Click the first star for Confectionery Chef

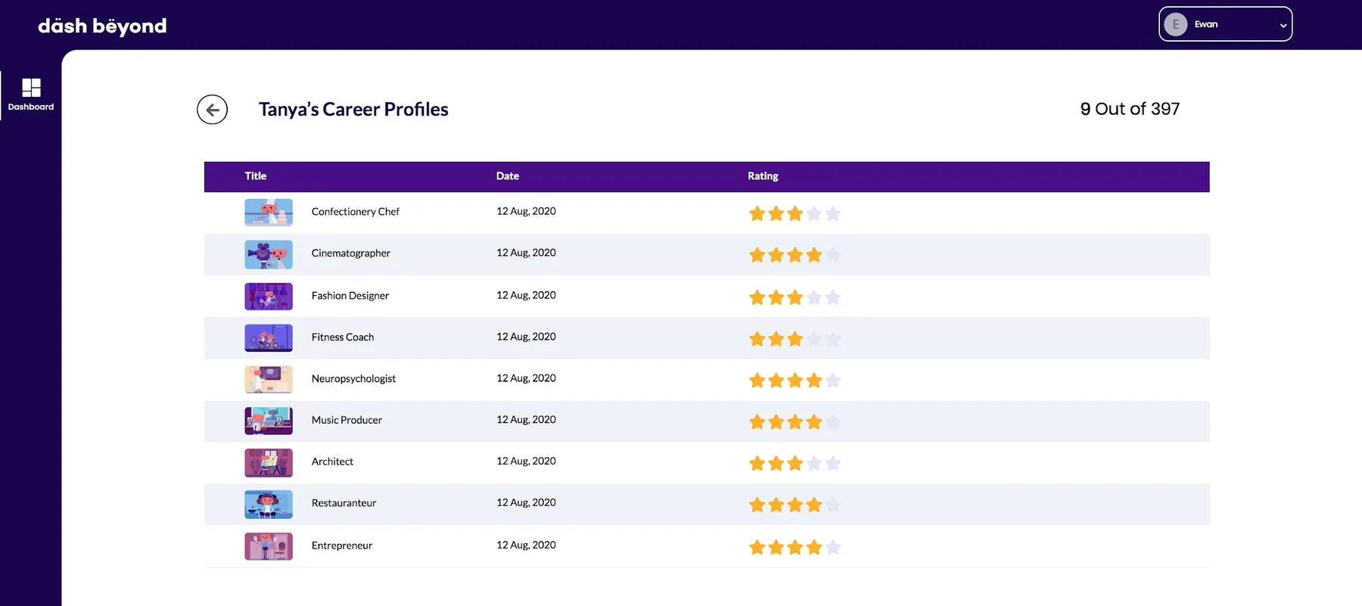click(757, 213)
